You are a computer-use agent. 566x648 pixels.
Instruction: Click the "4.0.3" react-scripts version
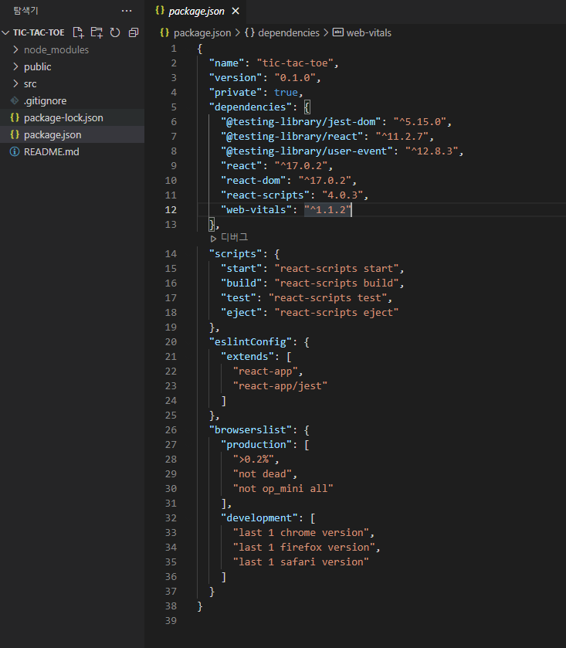tap(343, 195)
